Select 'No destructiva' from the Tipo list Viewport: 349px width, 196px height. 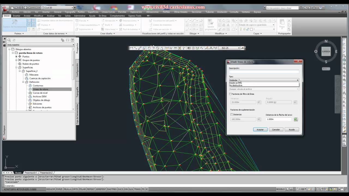[264, 85]
